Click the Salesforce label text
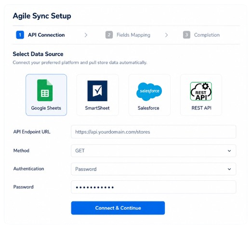 (x=148, y=108)
